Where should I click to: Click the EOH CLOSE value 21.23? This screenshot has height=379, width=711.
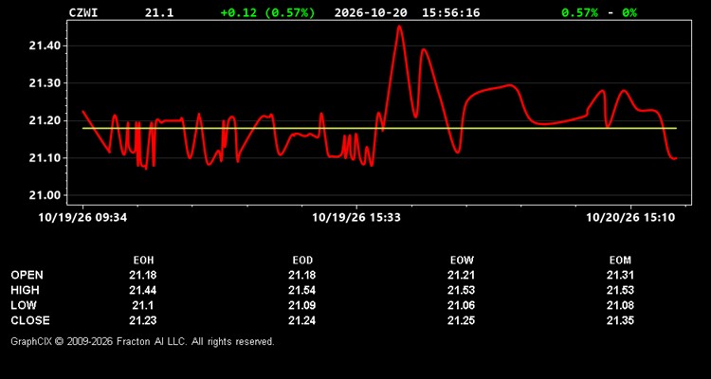[143, 320]
